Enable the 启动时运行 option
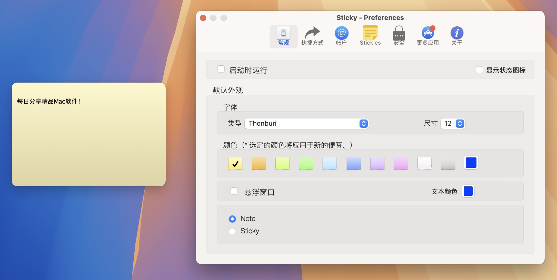The width and height of the screenshot is (557, 280). (x=221, y=69)
